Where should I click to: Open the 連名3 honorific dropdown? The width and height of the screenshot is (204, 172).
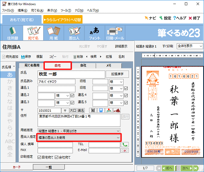point(62,103)
